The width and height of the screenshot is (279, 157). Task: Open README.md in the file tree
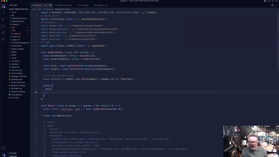click(17, 89)
